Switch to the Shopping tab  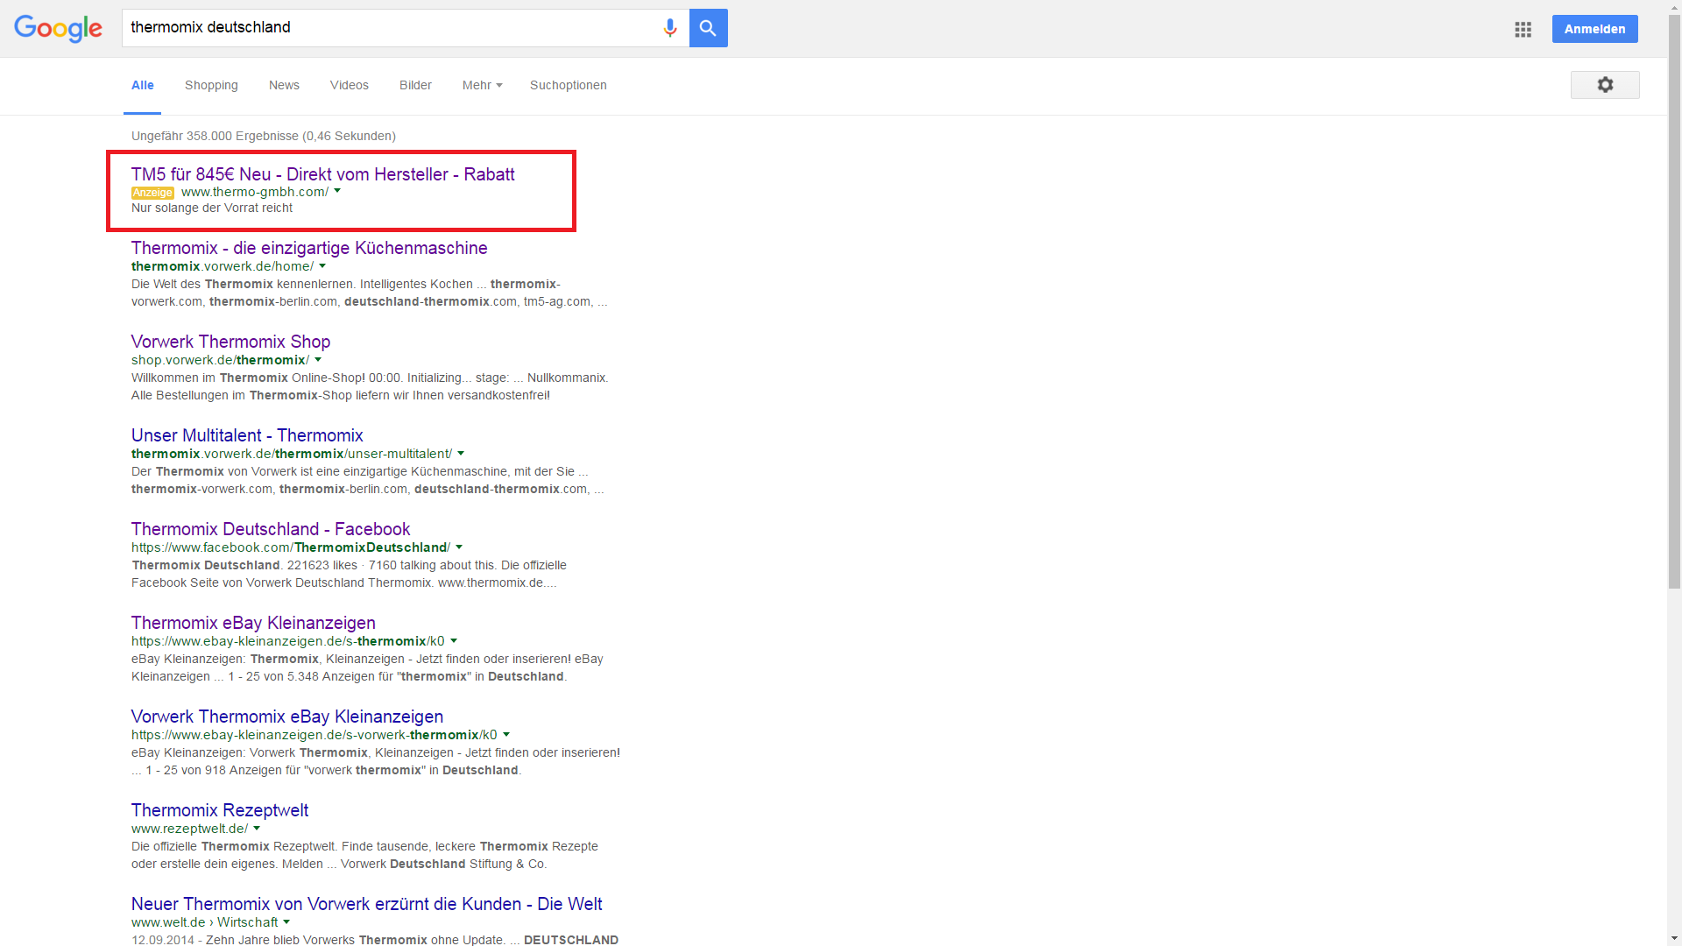[211, 85]
